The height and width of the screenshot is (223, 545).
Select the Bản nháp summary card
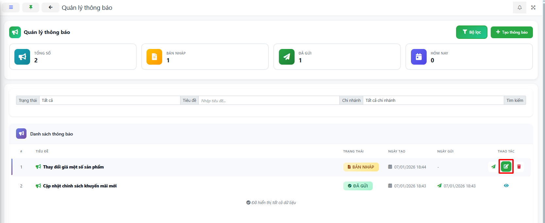205,56
